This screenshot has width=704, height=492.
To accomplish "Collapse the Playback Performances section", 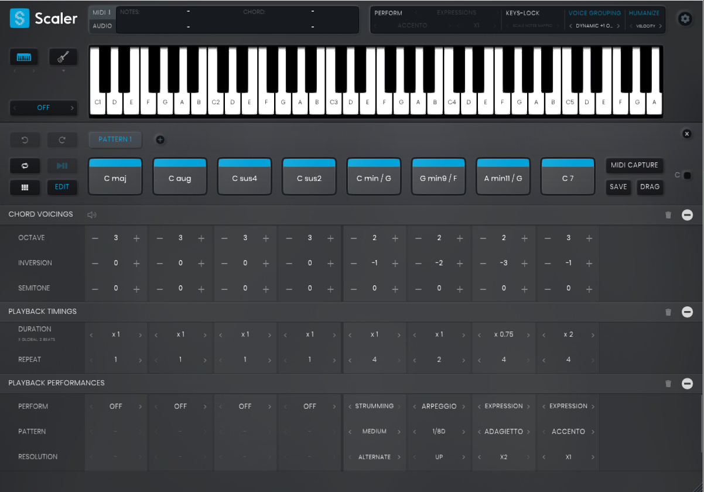I will [x=688, y=384].
